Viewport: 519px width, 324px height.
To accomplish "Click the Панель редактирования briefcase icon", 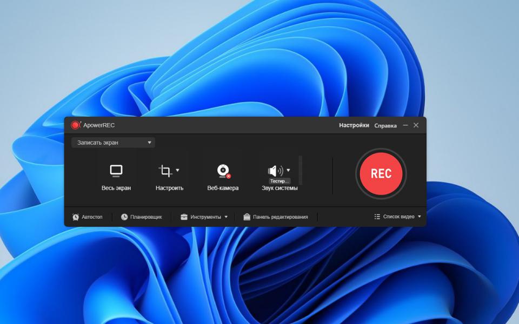I will (247, 217).
